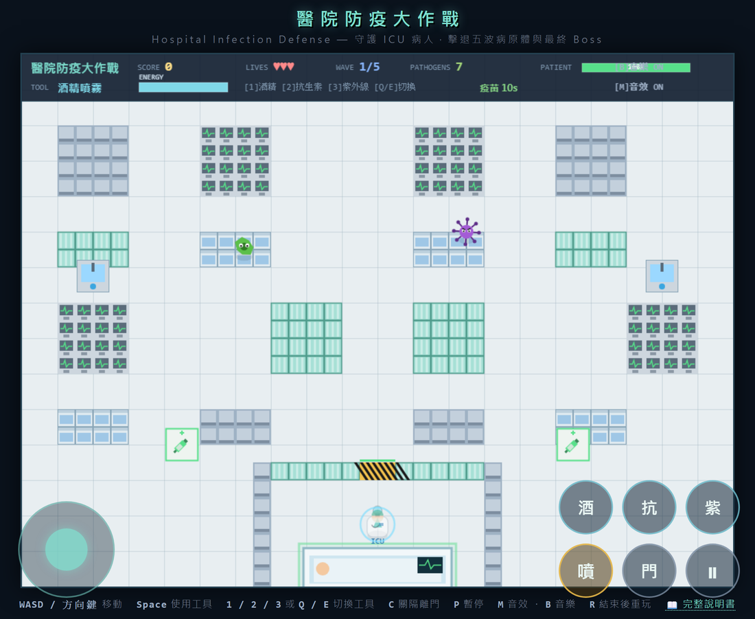The image size is (755, 619).
Task: Click the virtual joystick knob
Action: [x=67, y=549]
